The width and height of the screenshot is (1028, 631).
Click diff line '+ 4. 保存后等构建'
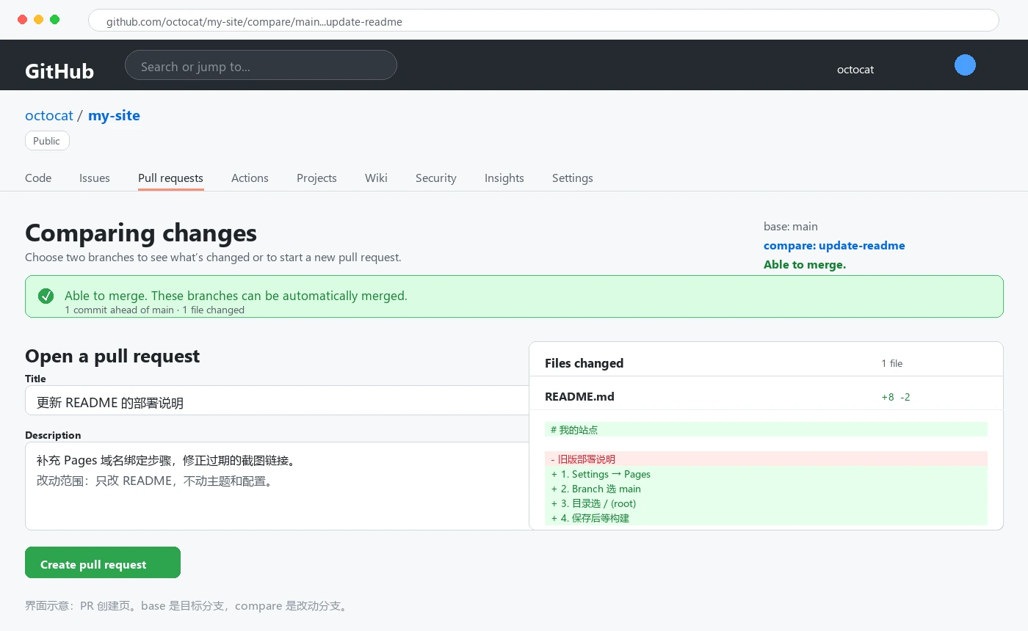click(x=766, y=517)
